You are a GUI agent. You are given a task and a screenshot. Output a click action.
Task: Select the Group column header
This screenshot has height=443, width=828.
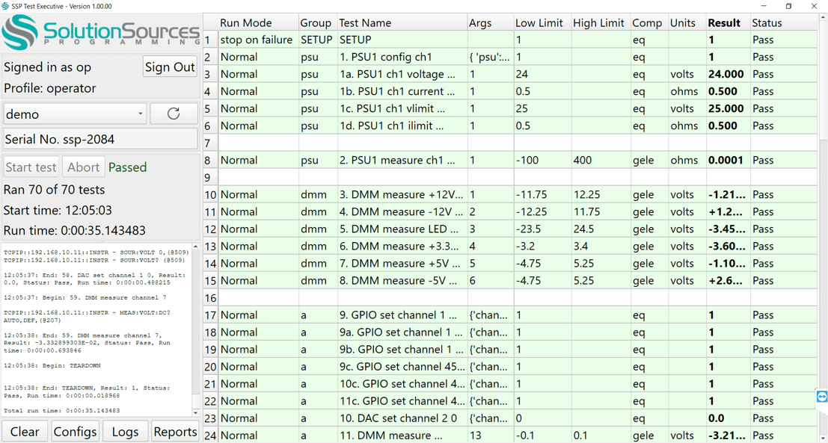(318, 22)
